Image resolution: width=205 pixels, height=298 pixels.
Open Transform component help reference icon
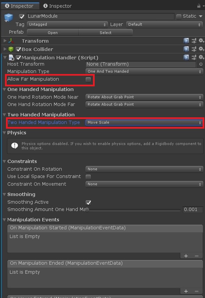[186, 41]
